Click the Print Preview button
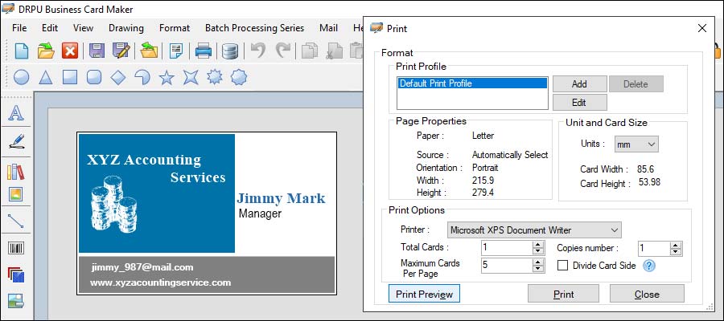Screen dimensions: 724x321 424,294
